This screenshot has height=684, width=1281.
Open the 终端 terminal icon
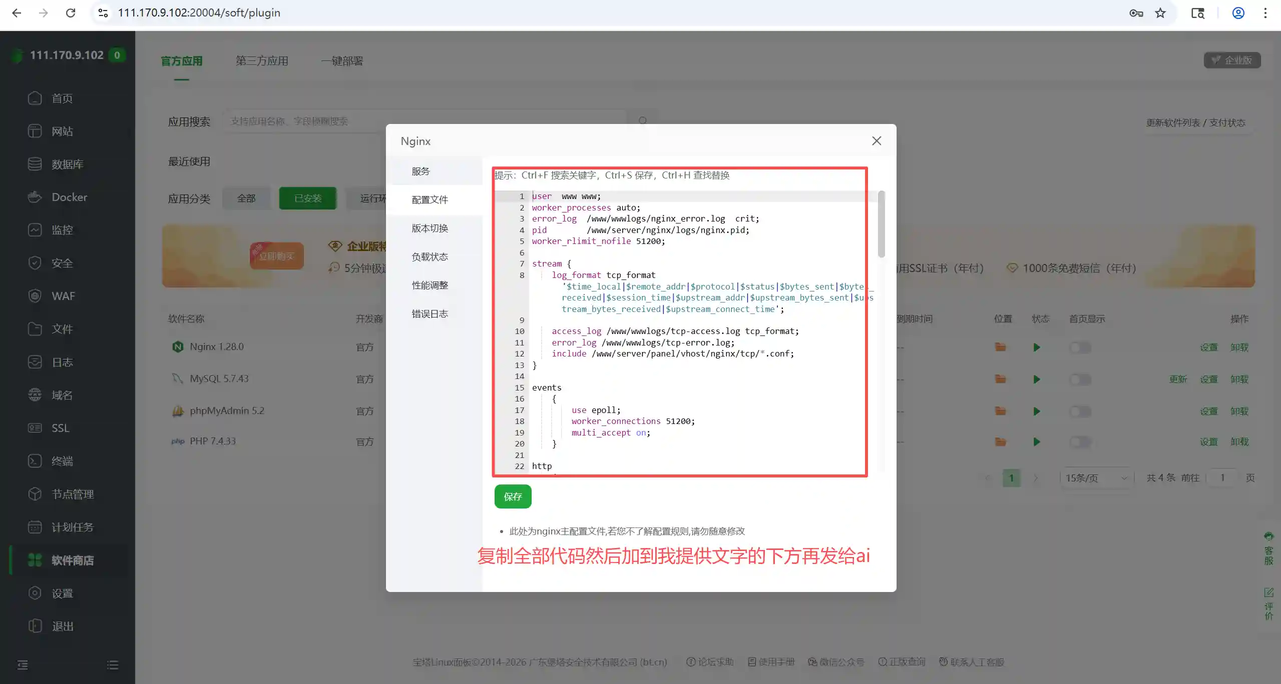pos(35,461)
